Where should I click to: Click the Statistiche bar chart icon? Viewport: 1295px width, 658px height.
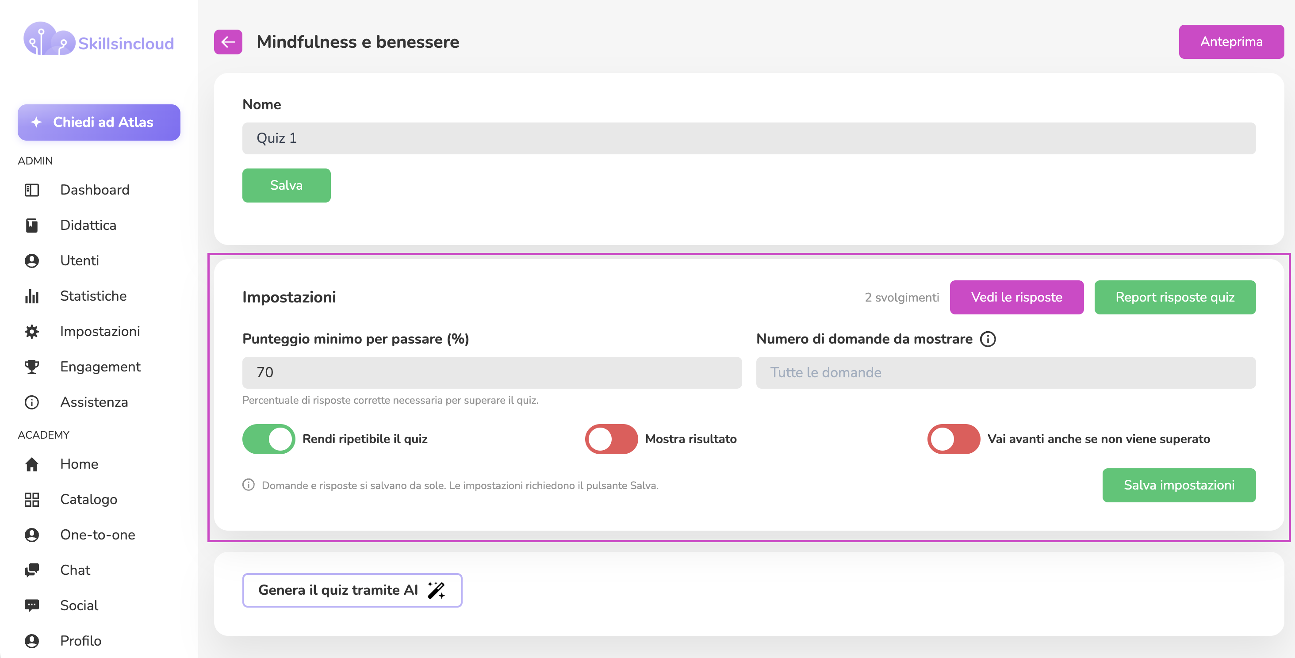(x=32, y=296)
